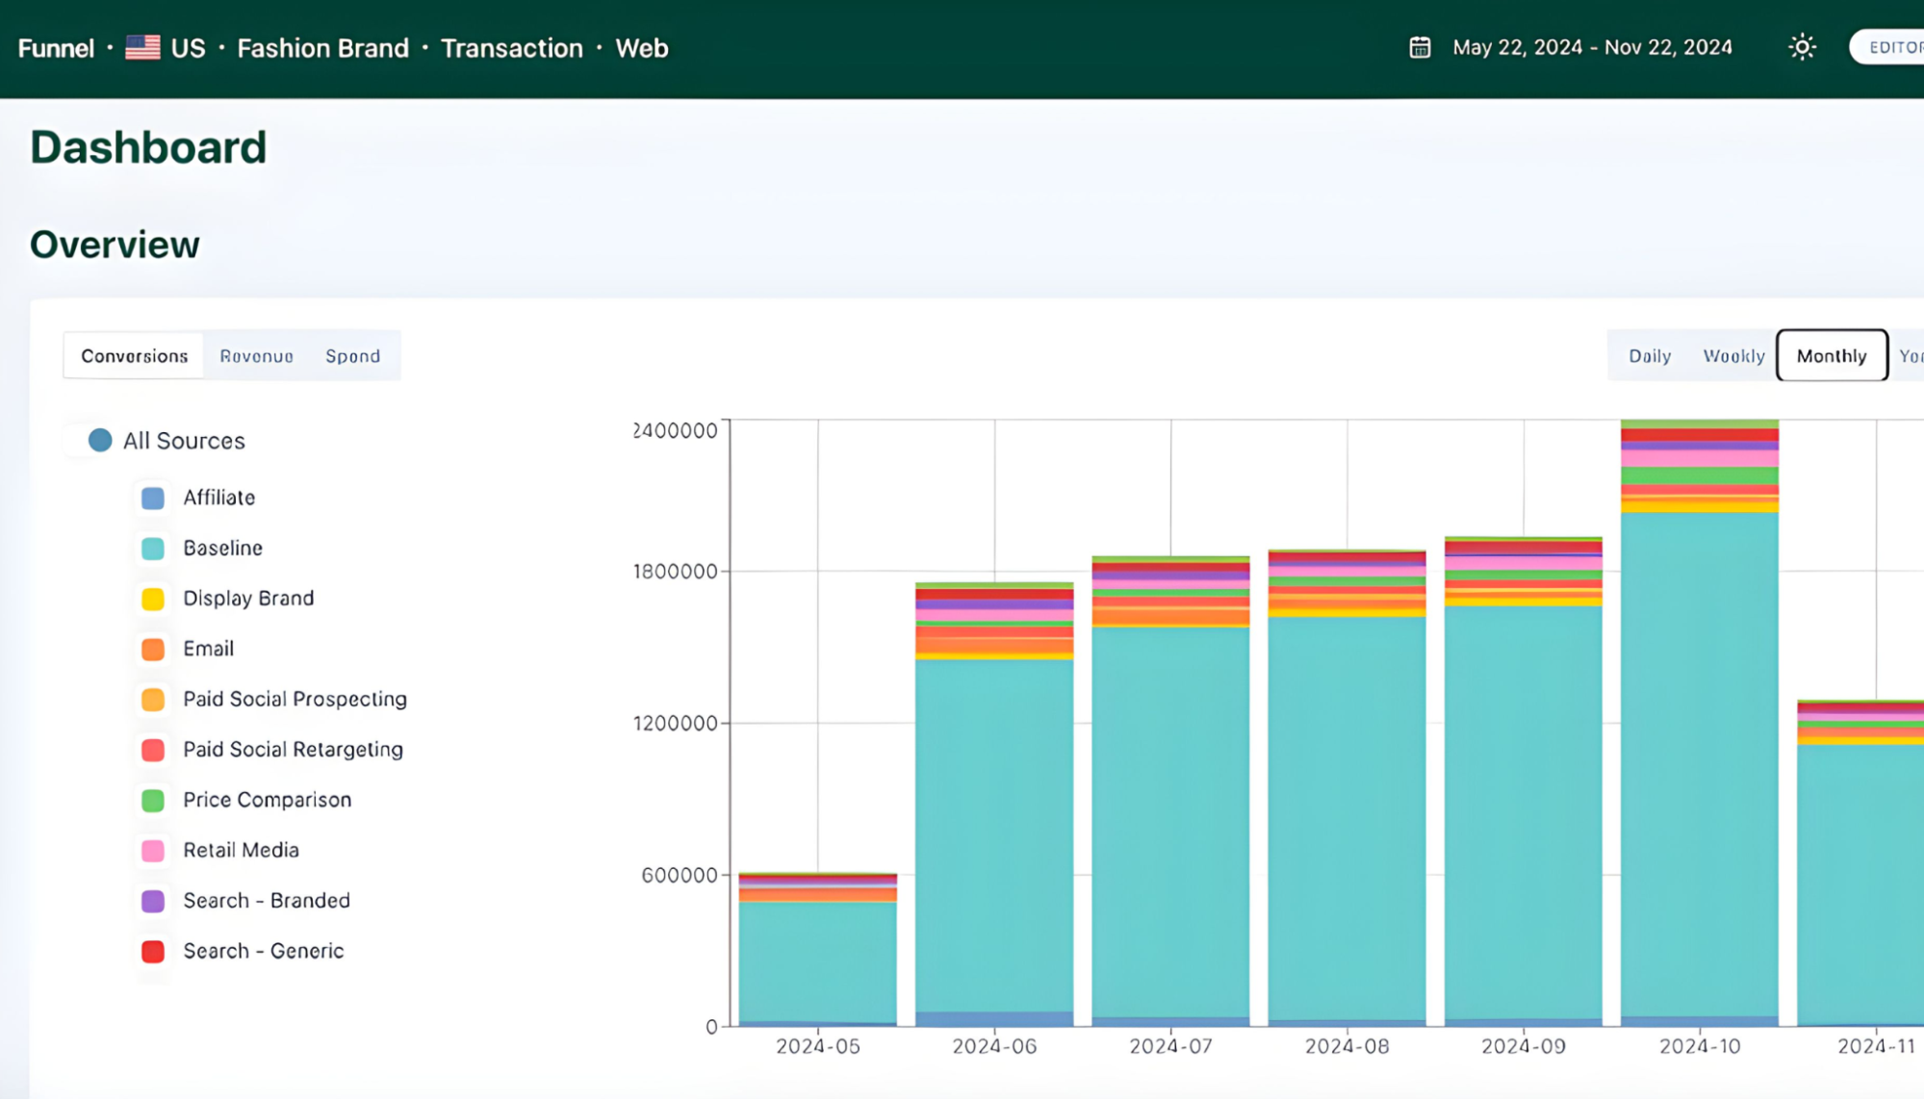The height and width of the screenshot is (1100, 1924).
Task: Open the Fashion Brand dropdown
Action: tap(323, 47)
